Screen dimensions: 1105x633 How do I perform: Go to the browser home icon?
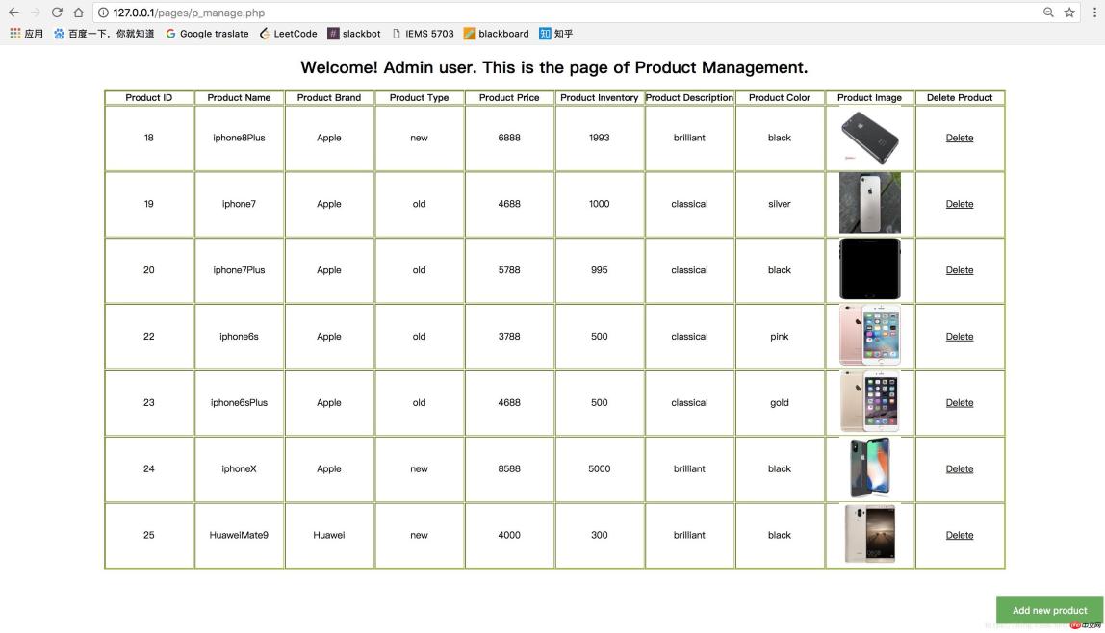click(79, 13)
